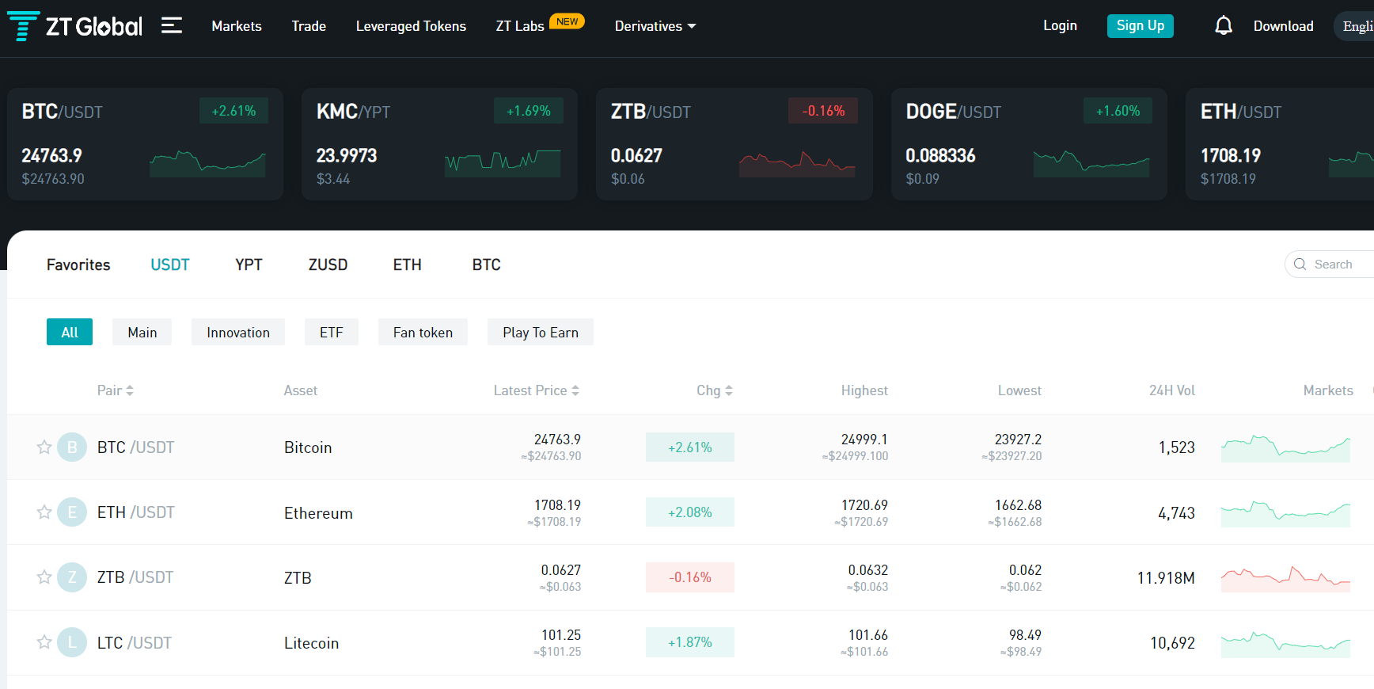Favorite the ETH/USDT pair star
Image resolution: width=1374 pixels, height=689 pixels.
coord(44,512)
